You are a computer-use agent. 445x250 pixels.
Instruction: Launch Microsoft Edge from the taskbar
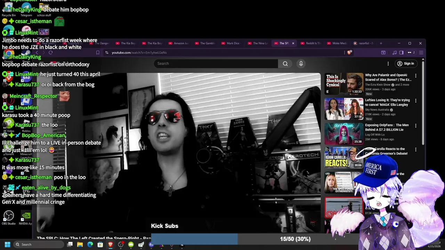click(x=90, y=244)
